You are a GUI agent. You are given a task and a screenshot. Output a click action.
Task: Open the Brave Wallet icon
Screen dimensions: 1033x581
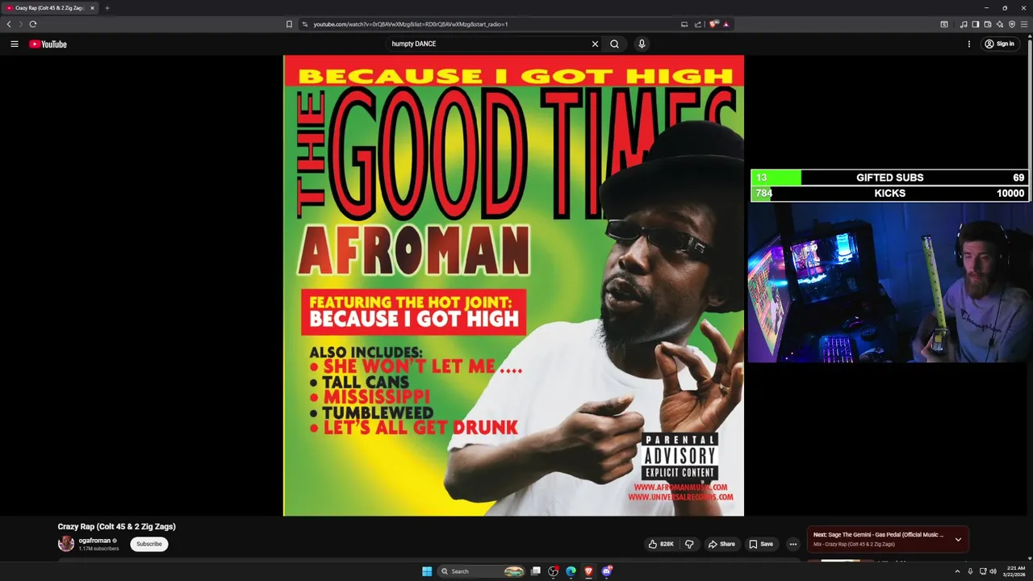tap(988, 24)
